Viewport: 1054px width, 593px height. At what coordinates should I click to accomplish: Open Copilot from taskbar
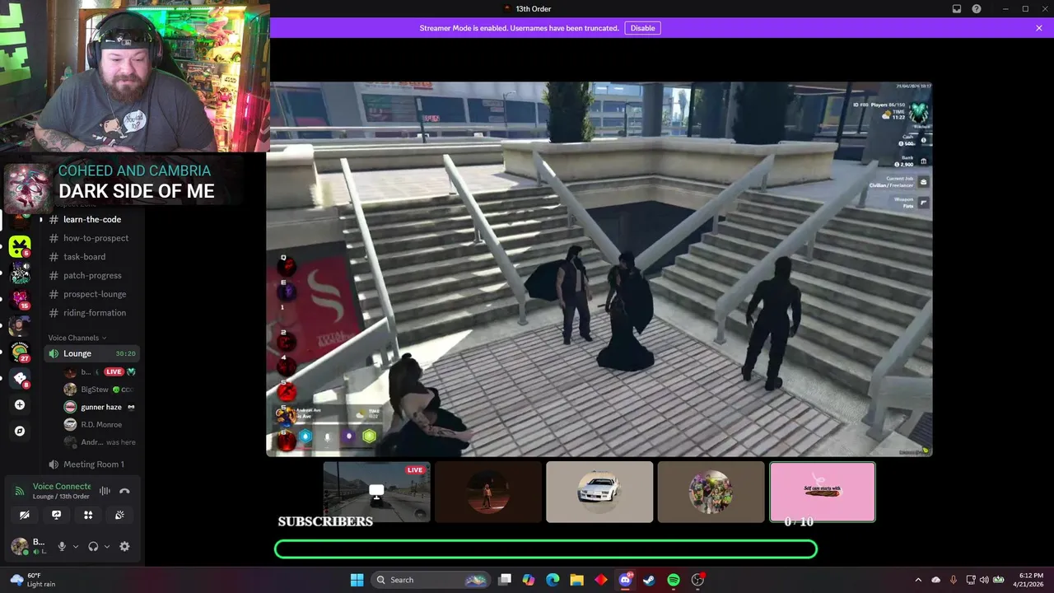(529, 580)
